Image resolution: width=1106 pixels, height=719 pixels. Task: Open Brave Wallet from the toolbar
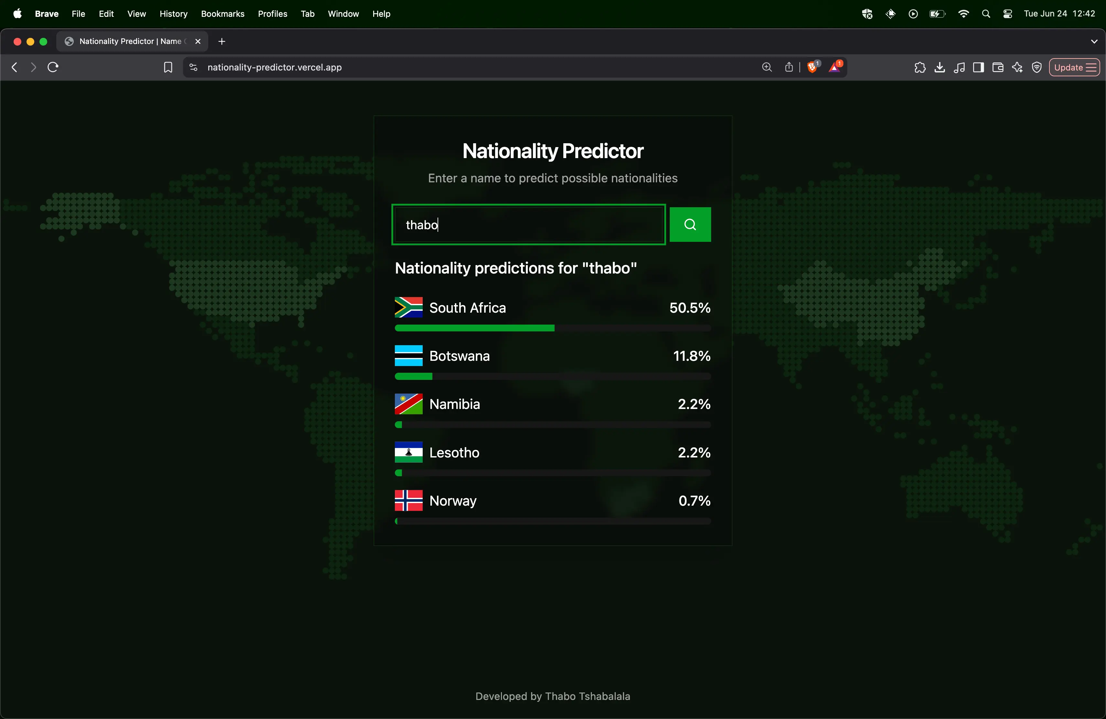pos(997,67)
